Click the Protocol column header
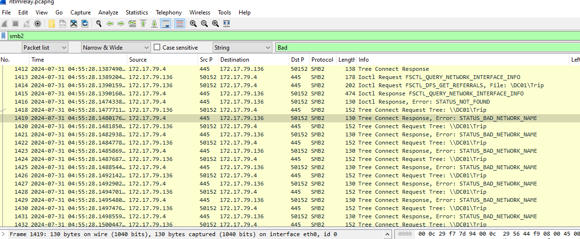This screenshot has width=580, height=239. pyautogui.click(x=322, y=60)
